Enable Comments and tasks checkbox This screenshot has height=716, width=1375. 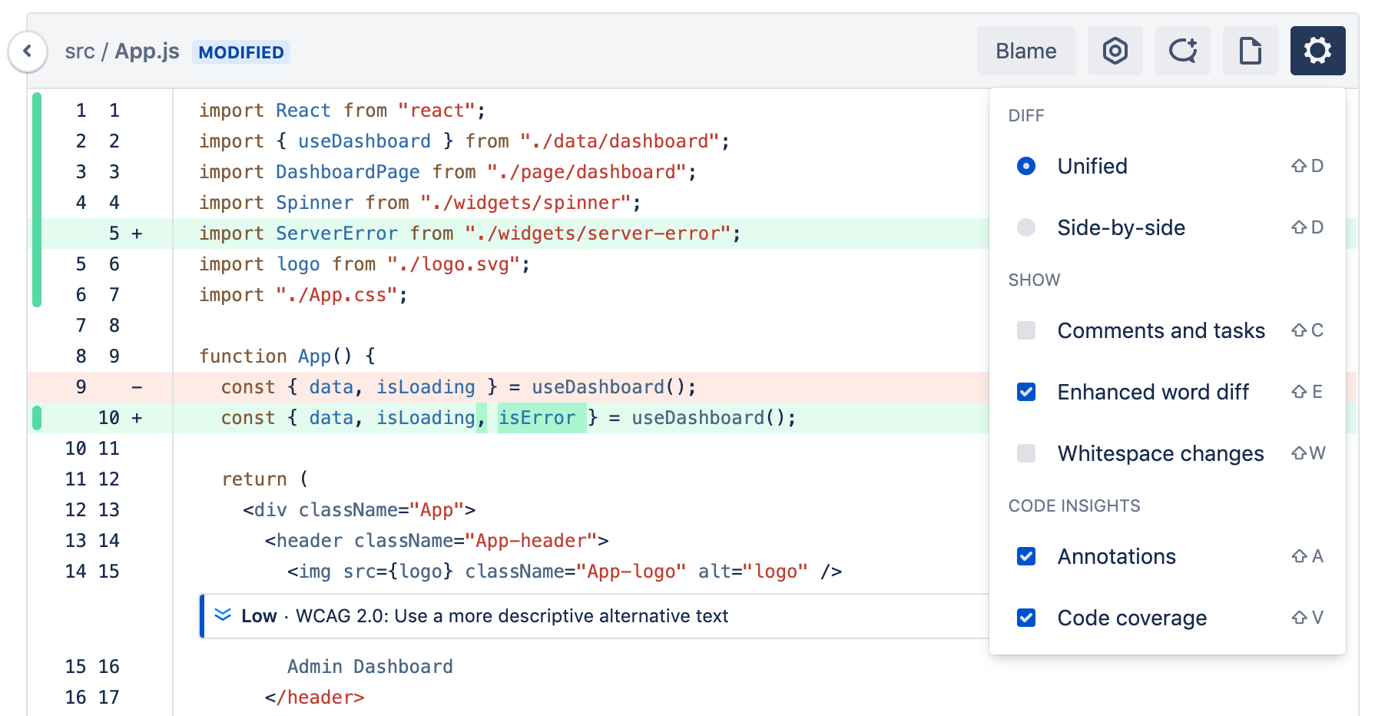pyautogui.click(x=1026, y=330)
